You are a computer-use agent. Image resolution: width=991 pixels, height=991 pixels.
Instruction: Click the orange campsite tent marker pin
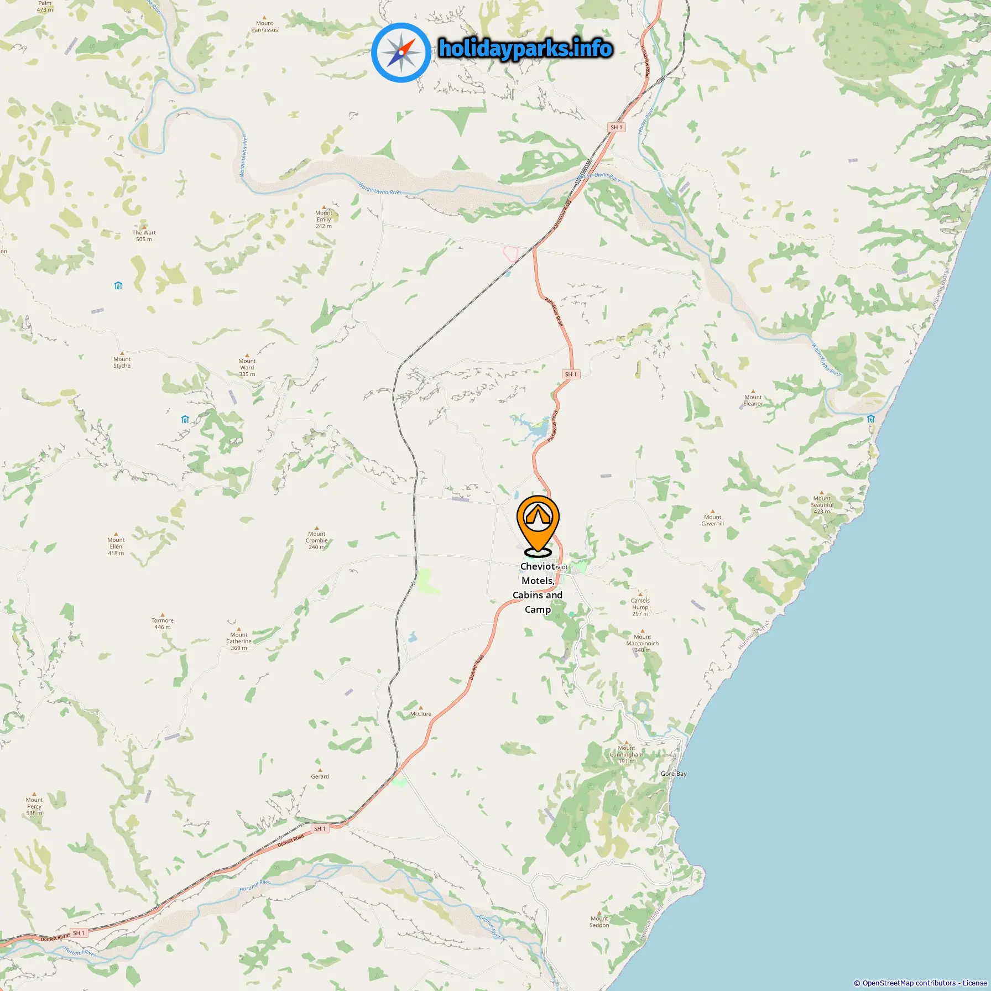[x=538, y=526]
